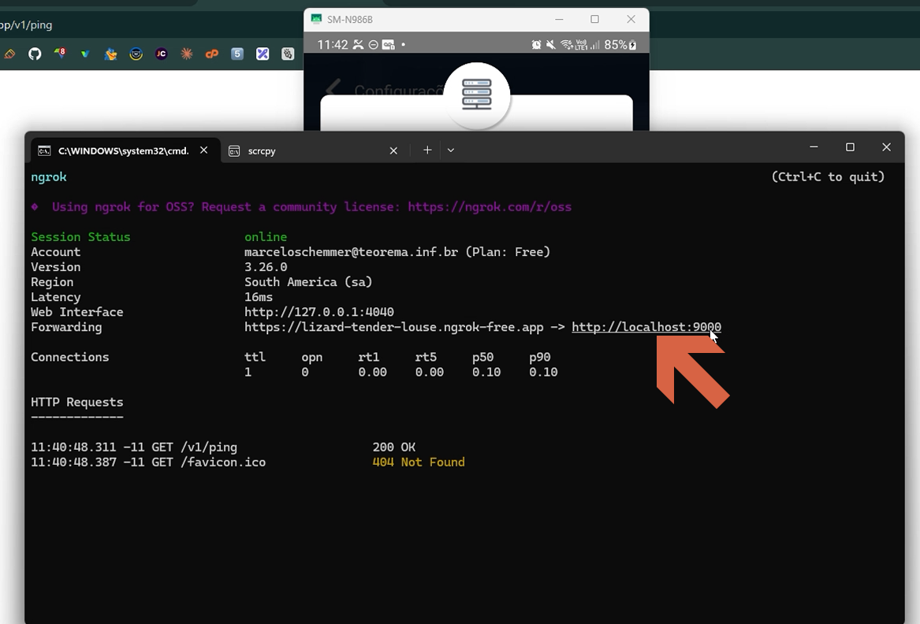This screenshot has width=920, height=624.
Task: Tap the missed call icon in phone status bar
Action: pos(358,45)
